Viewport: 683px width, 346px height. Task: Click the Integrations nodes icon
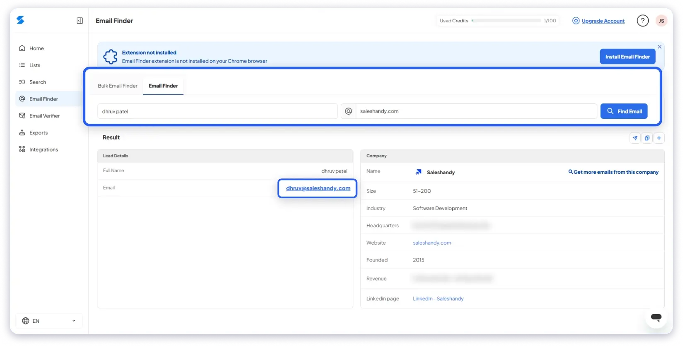(22, 149)
